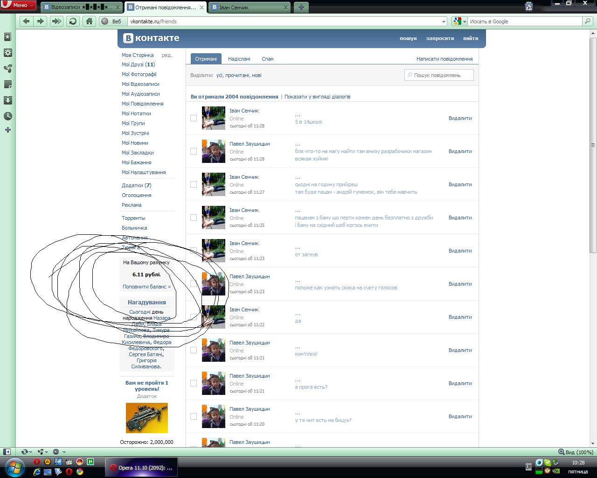
Task: Open the Widgets gear panel in sidebar
Action: (x=7, y=53)
